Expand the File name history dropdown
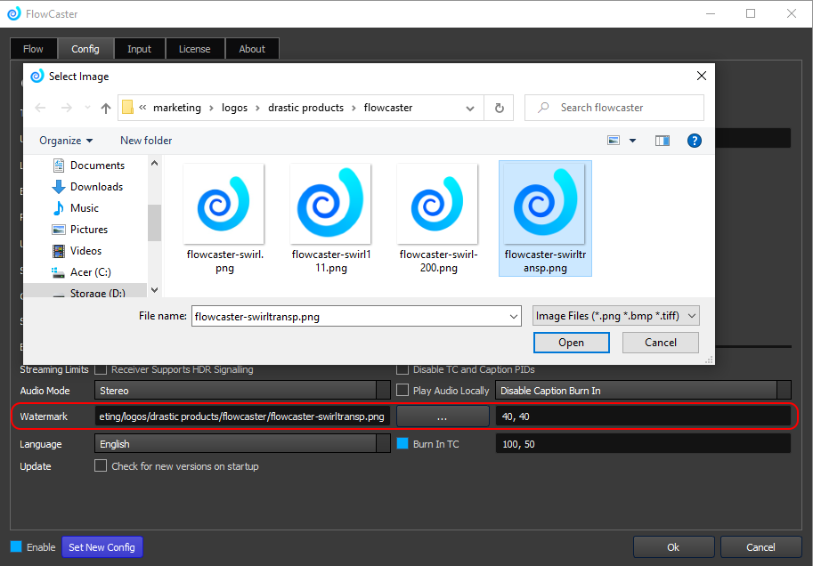The image size is (813, 566). coord(513,316)
